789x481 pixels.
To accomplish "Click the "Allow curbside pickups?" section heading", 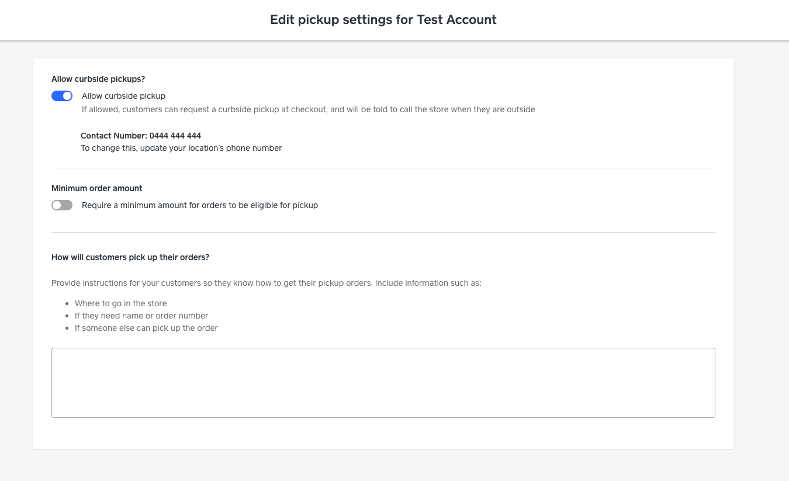I will 98,79.
